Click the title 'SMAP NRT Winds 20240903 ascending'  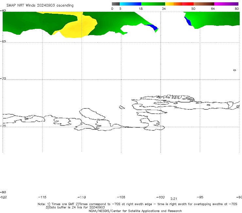pyautogui.click(x=40, y=6)
